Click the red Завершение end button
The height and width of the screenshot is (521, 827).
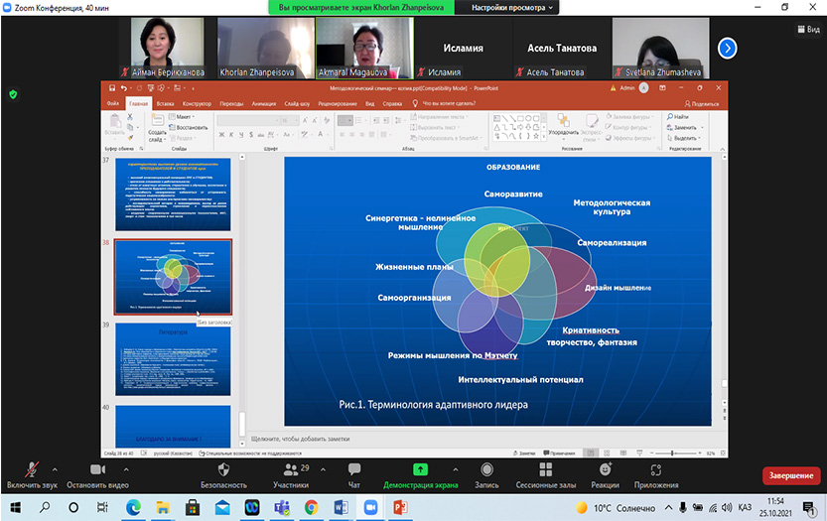pos(790,475)
